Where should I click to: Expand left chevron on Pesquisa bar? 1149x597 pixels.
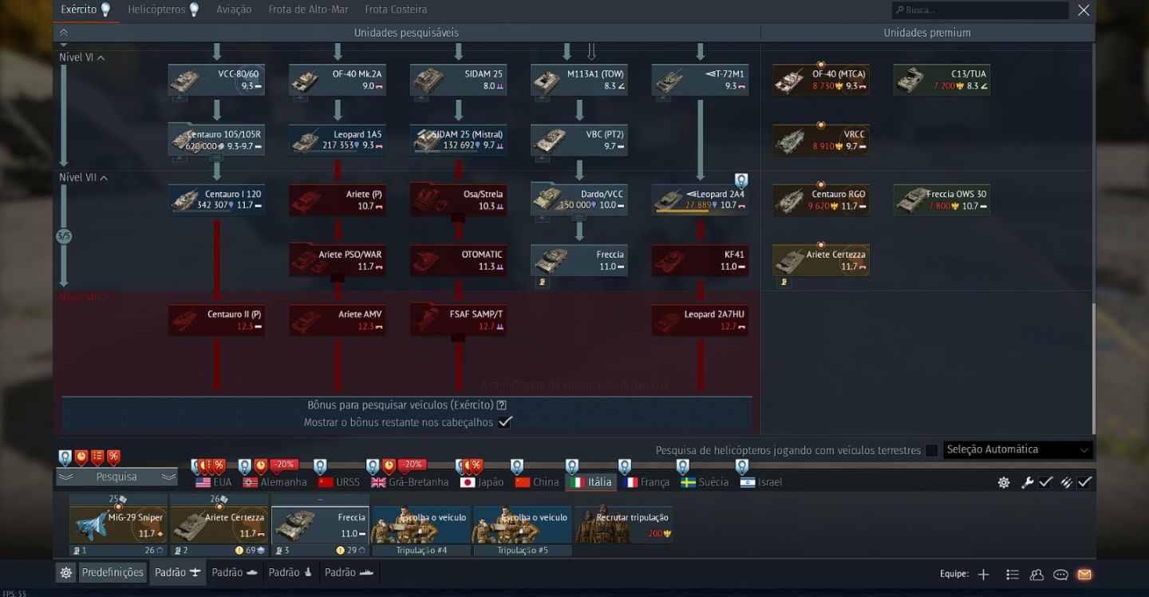(66, 476)
